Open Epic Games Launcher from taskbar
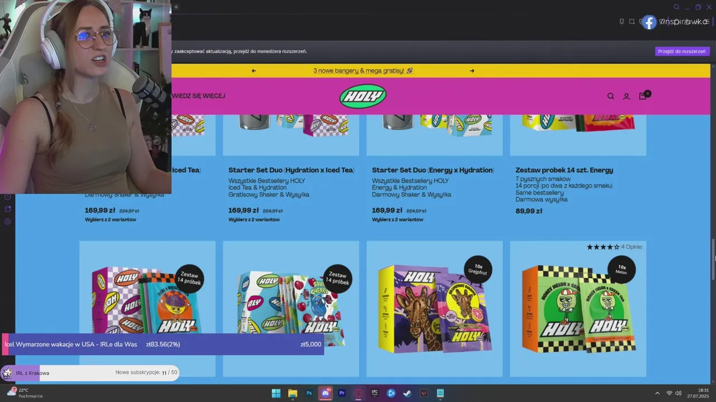Screen dimensions: 716x402 coord(375,393)
